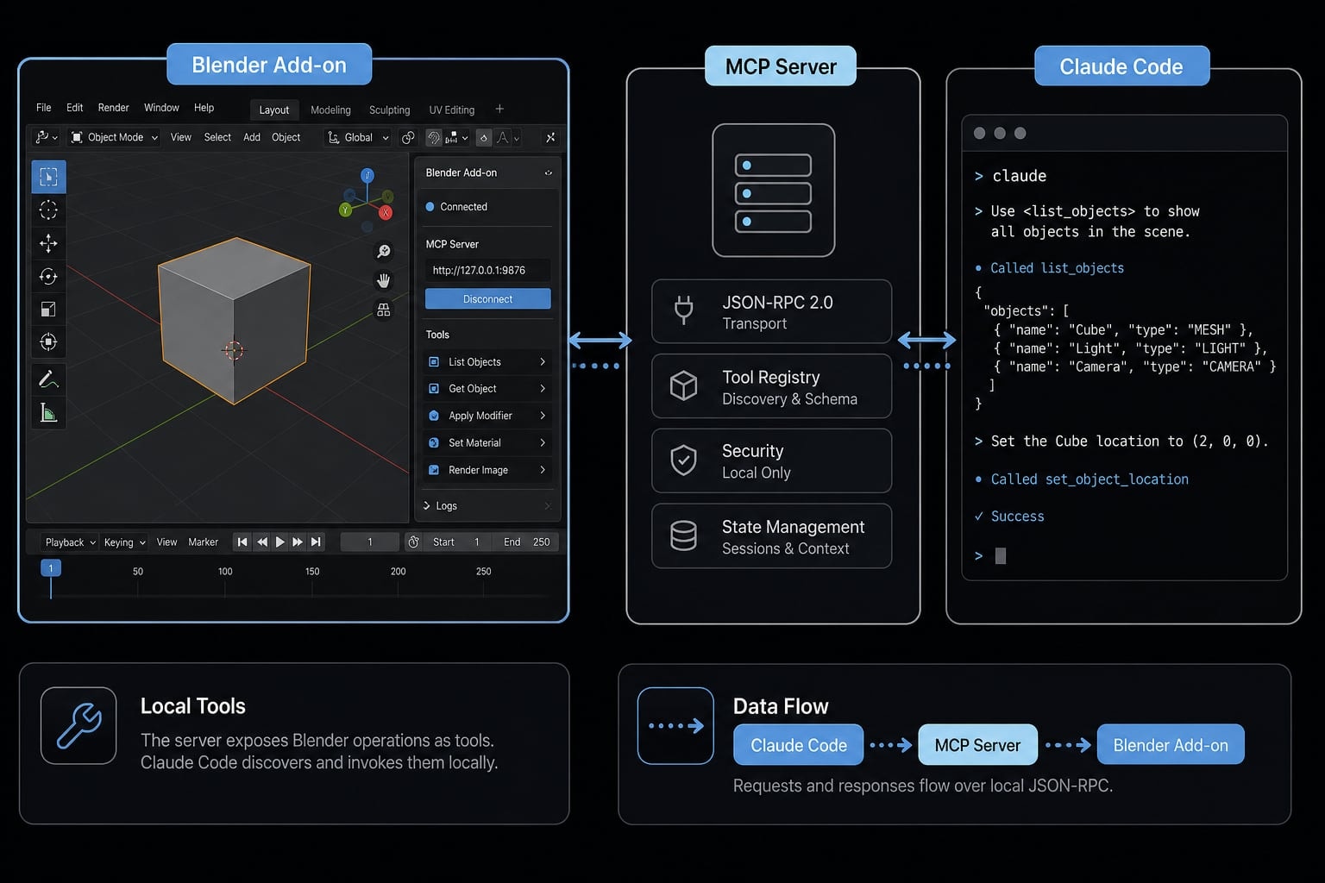Click the stopwatch icon beside Start frame

point(413,542)
